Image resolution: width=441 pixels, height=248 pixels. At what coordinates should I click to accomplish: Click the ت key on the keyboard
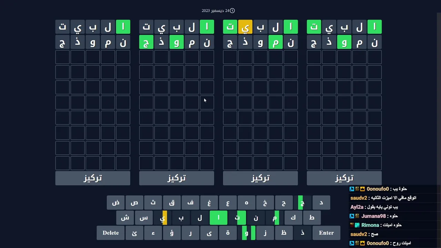237,218
